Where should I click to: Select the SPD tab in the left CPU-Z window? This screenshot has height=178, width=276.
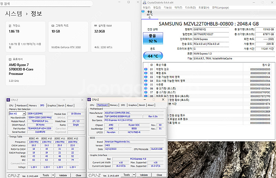click(42, 106)
